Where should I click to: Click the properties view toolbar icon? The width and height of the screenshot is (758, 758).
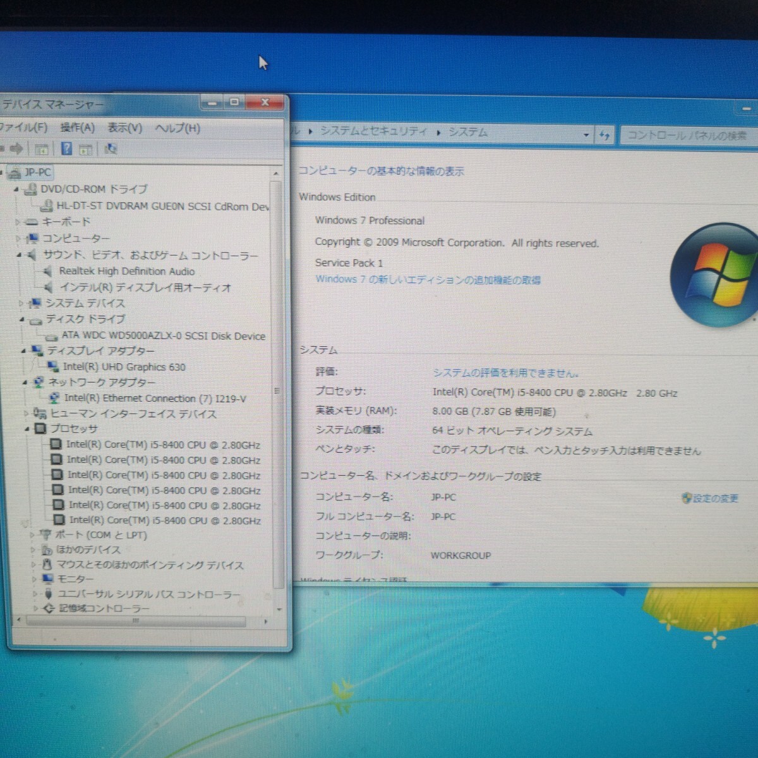tap(86, 150)
